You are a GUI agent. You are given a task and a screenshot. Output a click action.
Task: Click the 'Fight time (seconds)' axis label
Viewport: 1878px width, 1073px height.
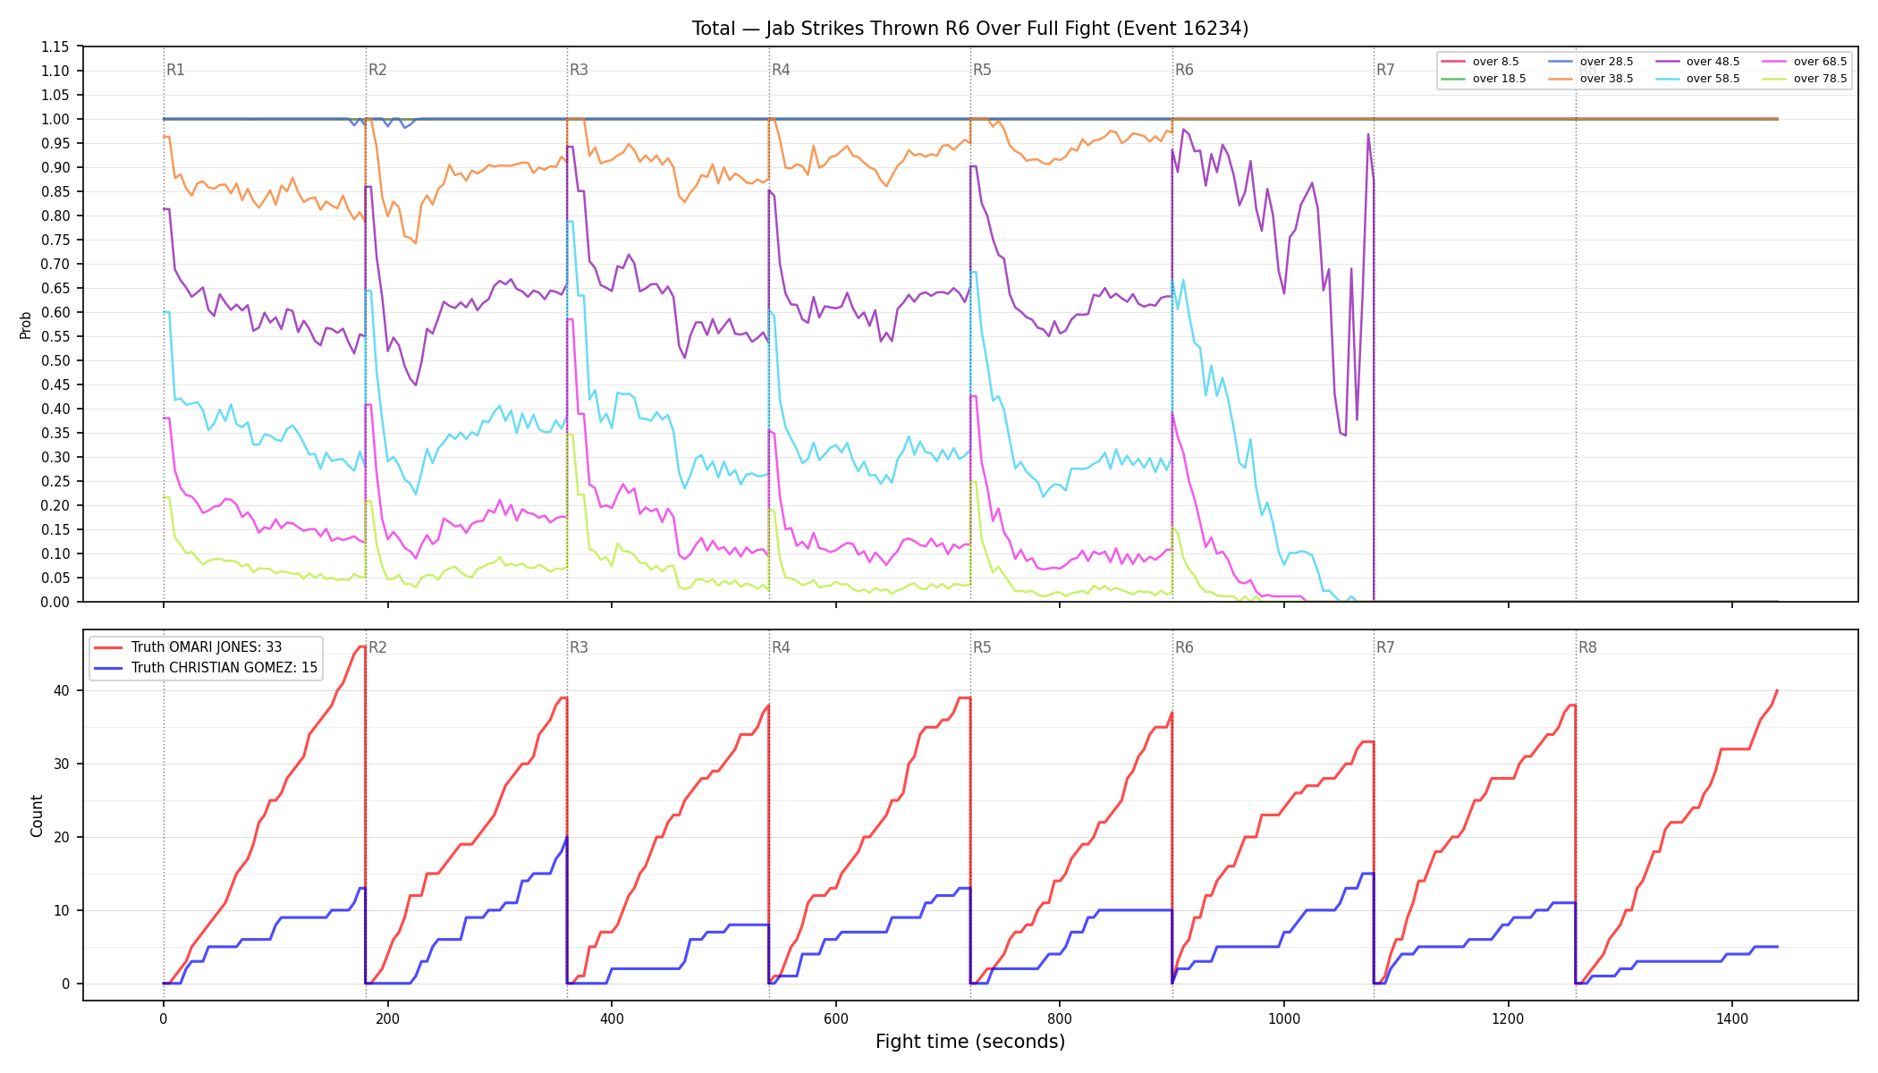click(x=970, y=1042)
